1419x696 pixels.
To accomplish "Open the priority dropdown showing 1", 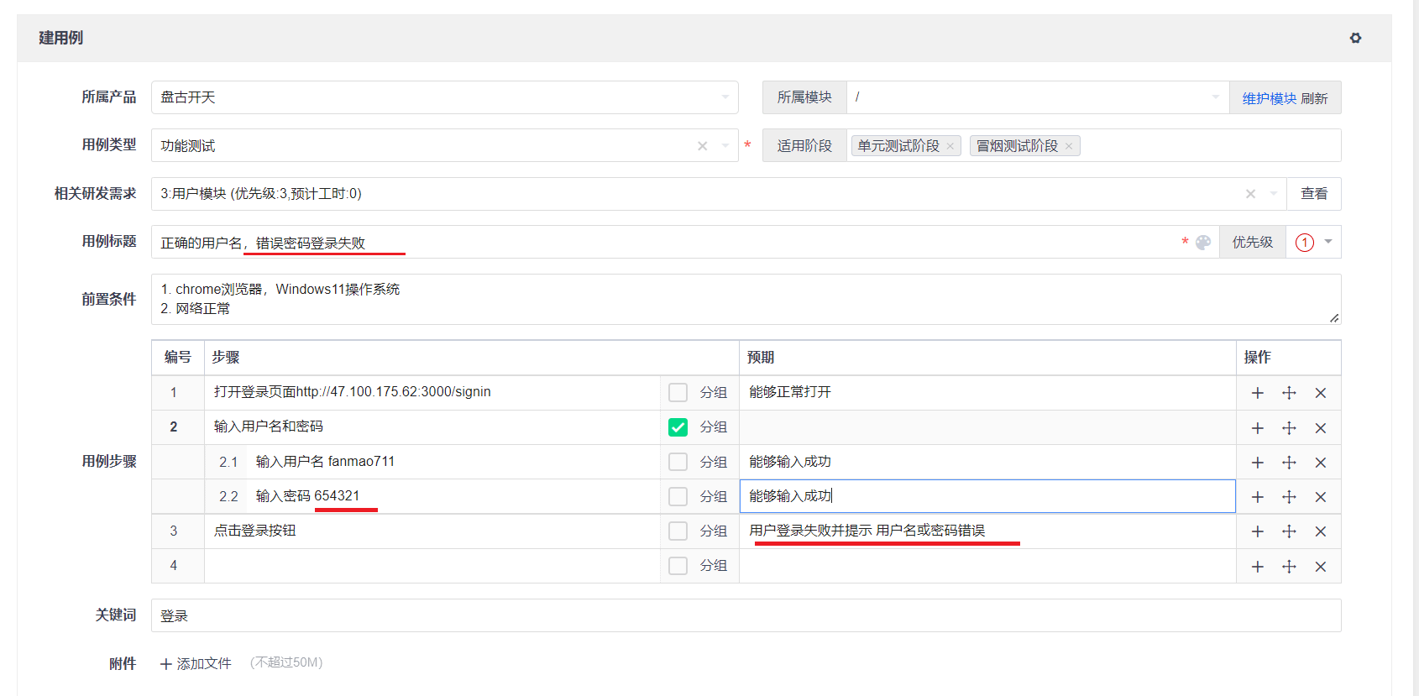I will point(1314,243).
